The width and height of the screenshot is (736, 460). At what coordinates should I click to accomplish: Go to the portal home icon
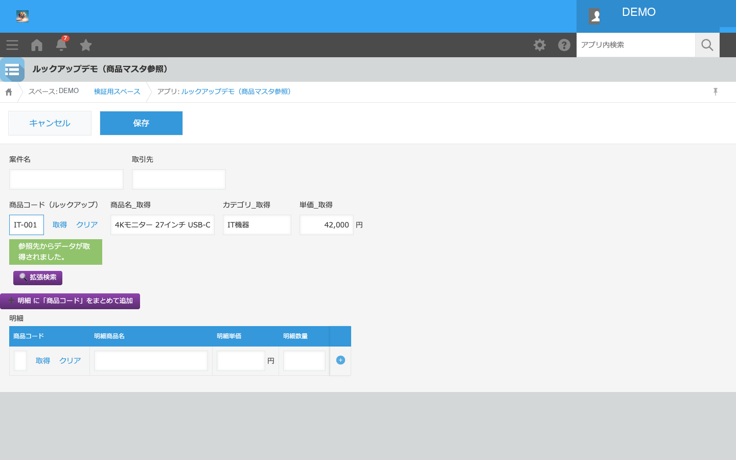click(x=37, y=45)
